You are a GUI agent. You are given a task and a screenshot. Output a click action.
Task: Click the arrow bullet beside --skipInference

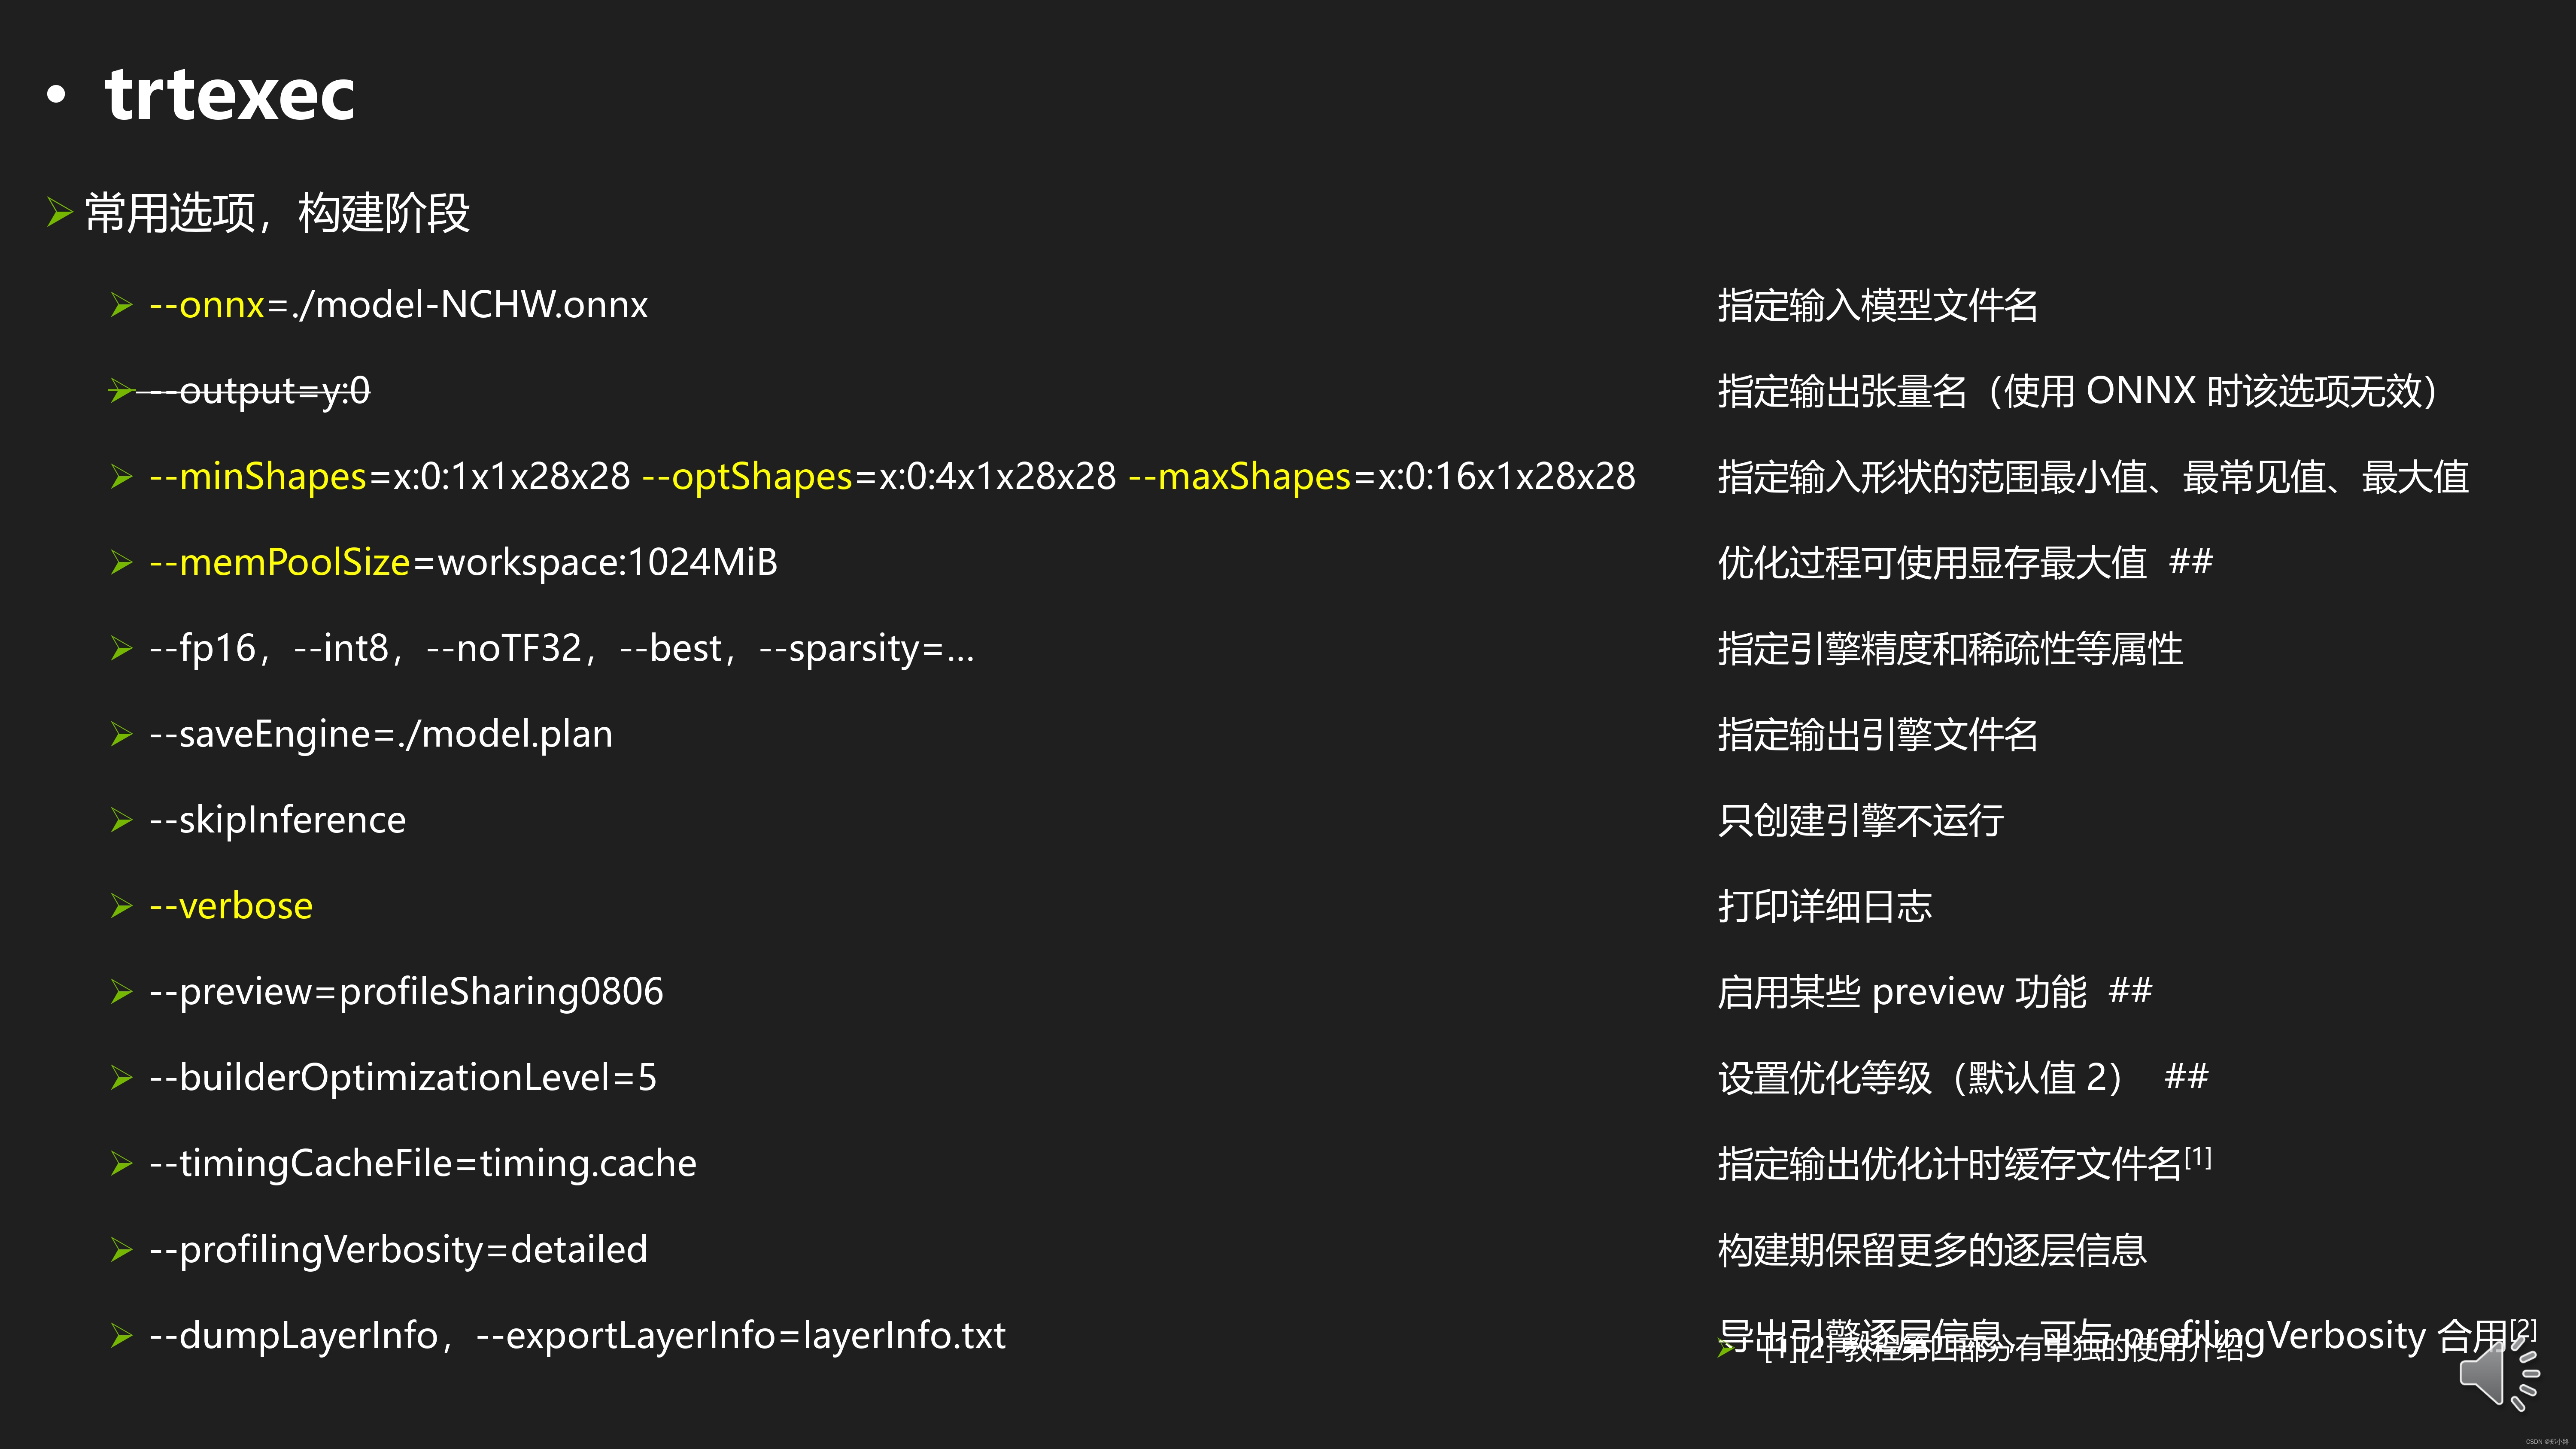(x=121, y=821)
